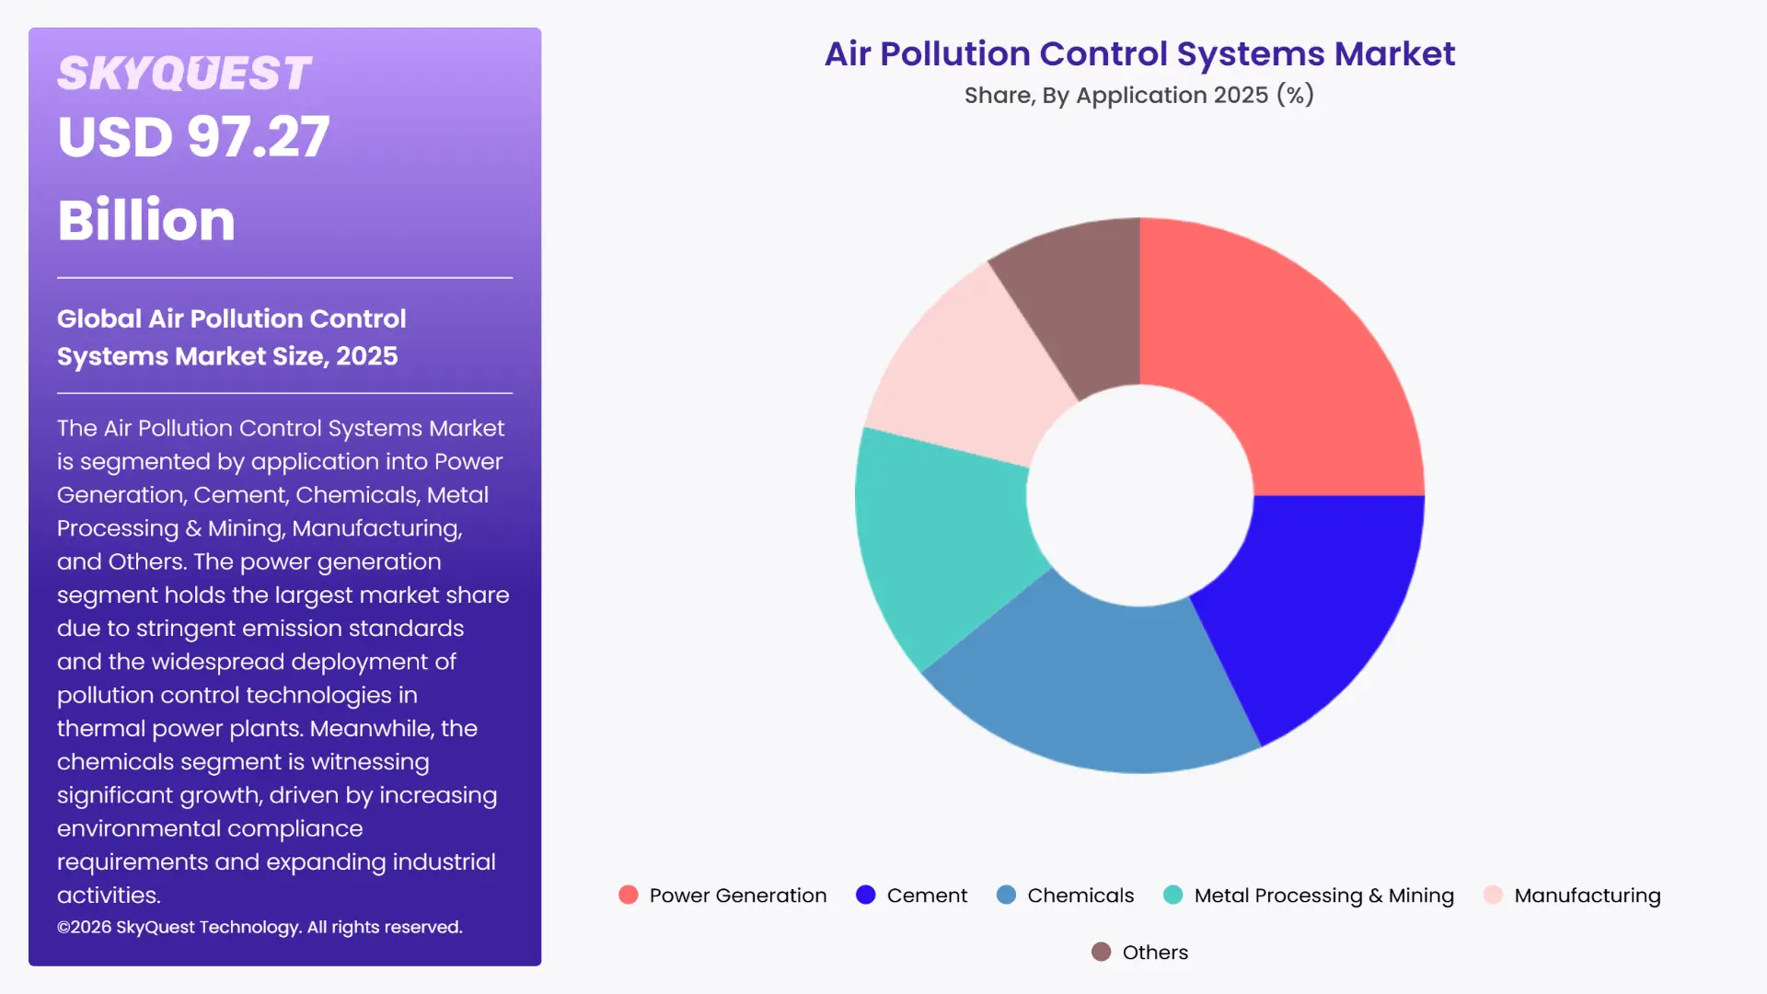
Task: Click the Chemicals legend color dot
Action: point(1007,895)
